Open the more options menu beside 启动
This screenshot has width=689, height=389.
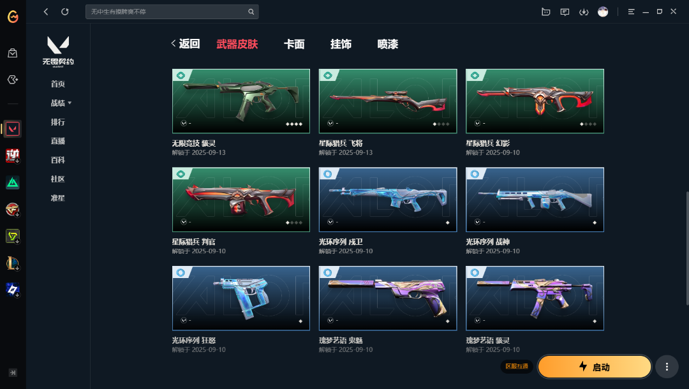[667, 367]
